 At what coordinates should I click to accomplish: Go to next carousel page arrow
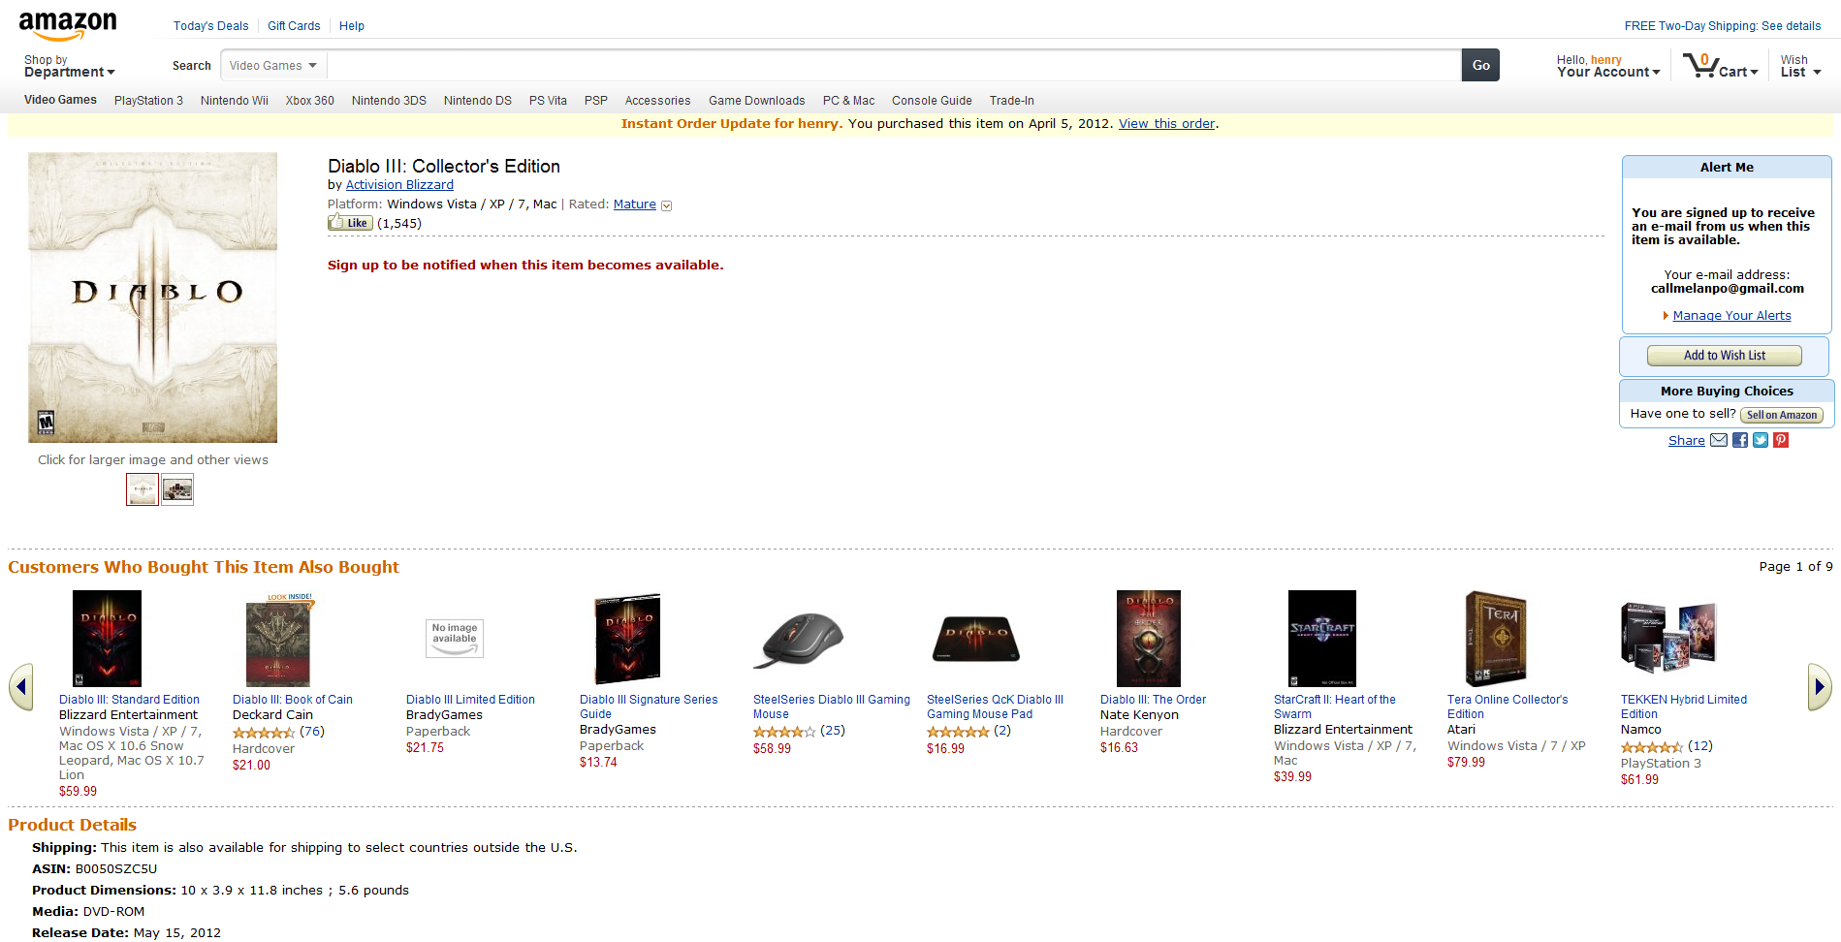(x=1820, y=687)
